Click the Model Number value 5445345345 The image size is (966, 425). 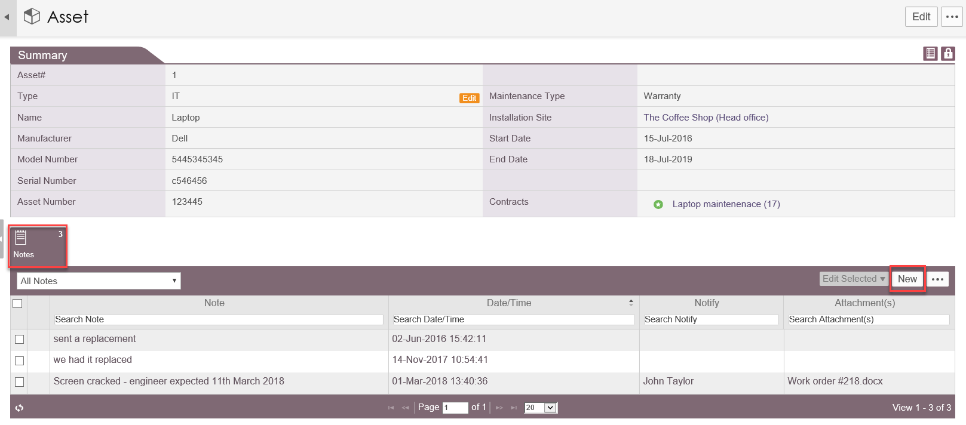pyautogui.click(x=197, y=159)
